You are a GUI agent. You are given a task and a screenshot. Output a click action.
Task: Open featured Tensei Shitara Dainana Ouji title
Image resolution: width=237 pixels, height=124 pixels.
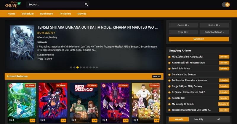(x=97, y=27)
